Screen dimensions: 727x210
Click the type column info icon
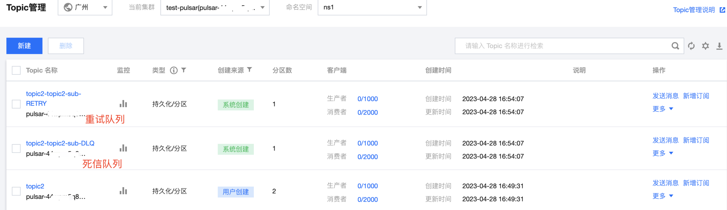click(173, 70)
